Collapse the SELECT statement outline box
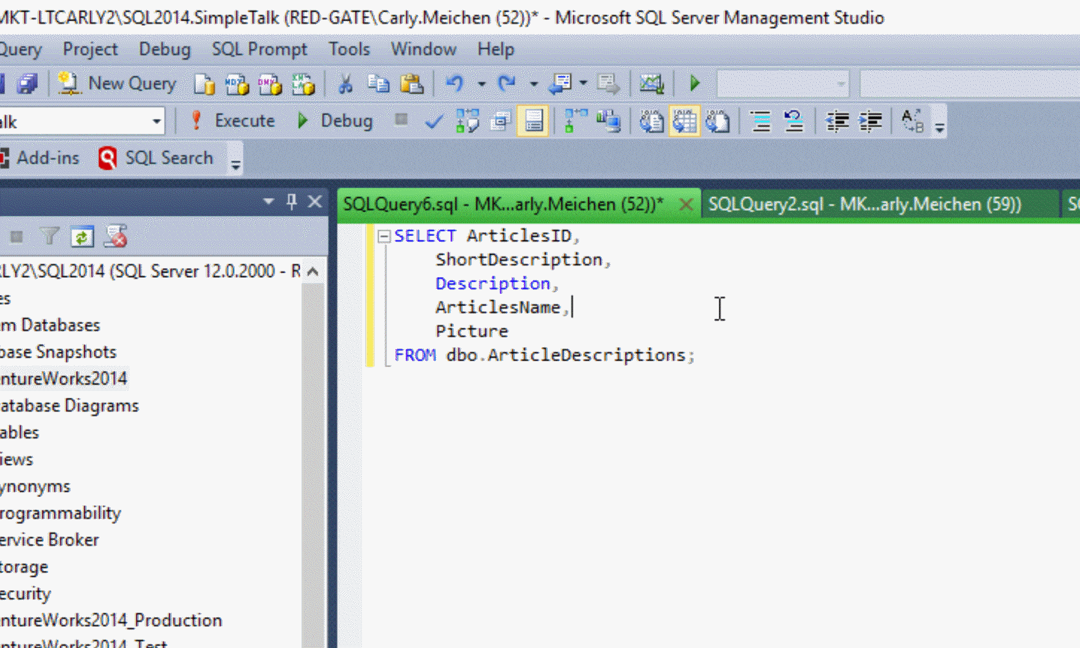 coord(384,236)
